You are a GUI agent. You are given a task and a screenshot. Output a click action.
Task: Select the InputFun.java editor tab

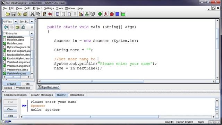pyautogui.click(x=49, y=87)
